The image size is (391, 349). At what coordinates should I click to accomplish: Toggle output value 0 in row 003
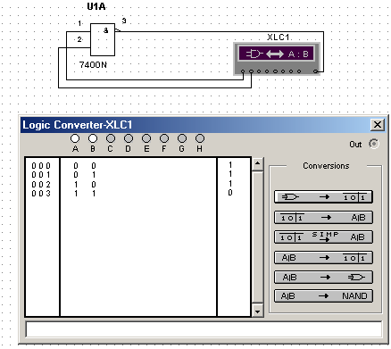[230, 193]
